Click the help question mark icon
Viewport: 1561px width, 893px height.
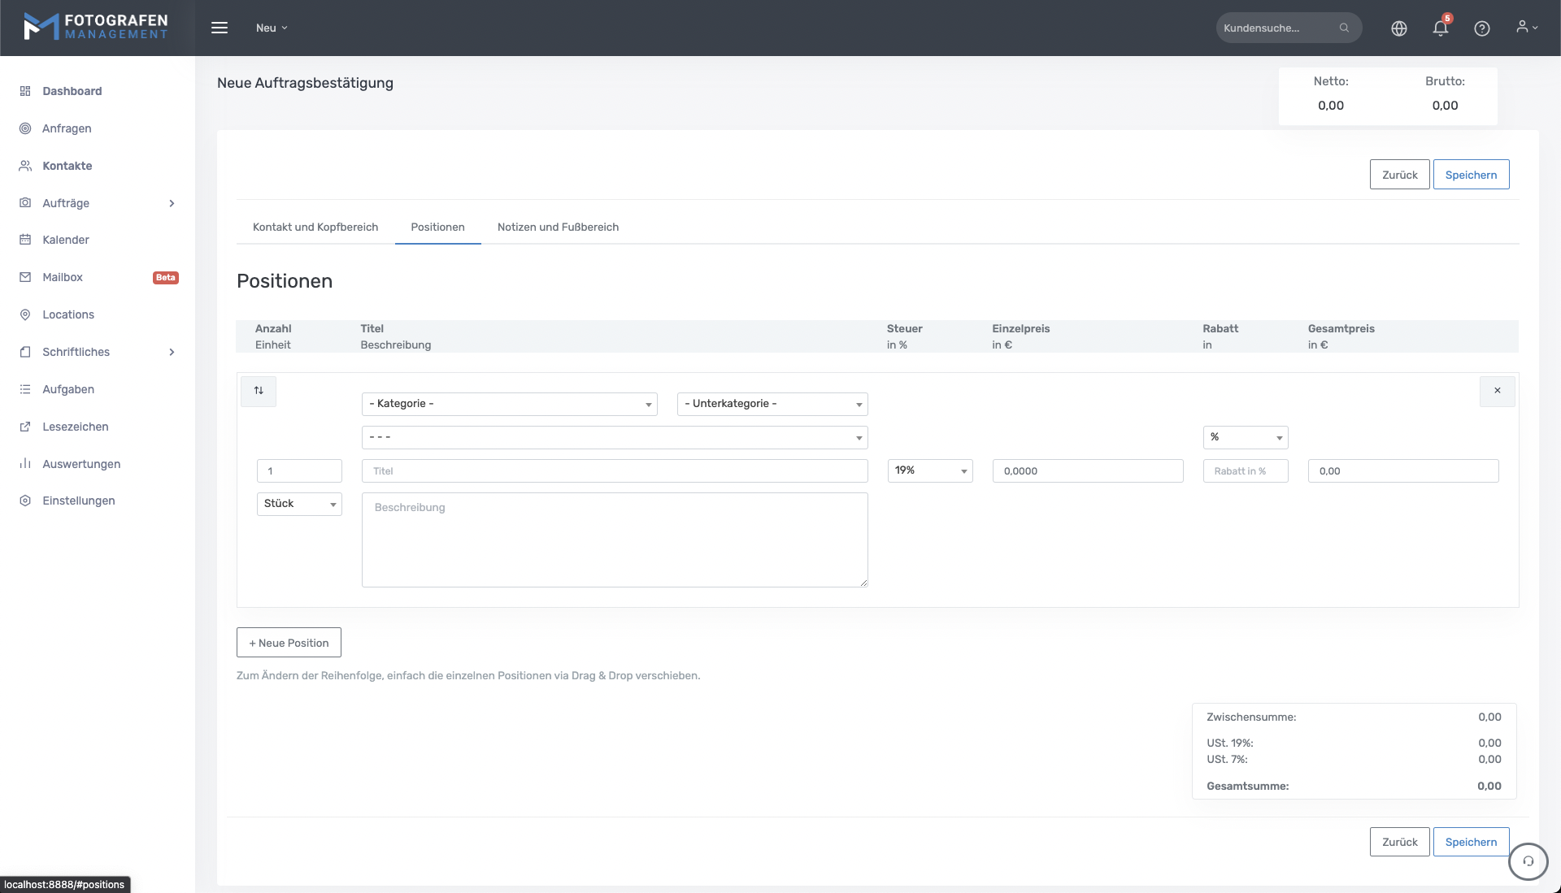(1482, 28)
